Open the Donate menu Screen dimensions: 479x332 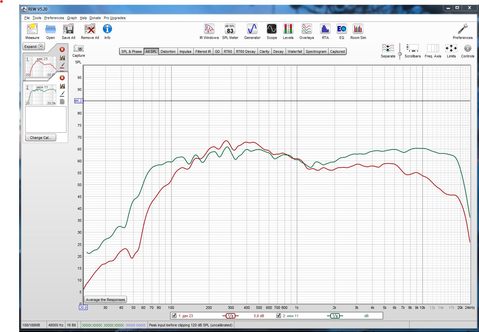tap(95, 18)
